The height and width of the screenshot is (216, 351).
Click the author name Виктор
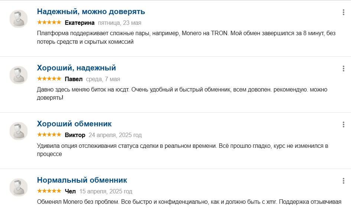tap(75, 135)
